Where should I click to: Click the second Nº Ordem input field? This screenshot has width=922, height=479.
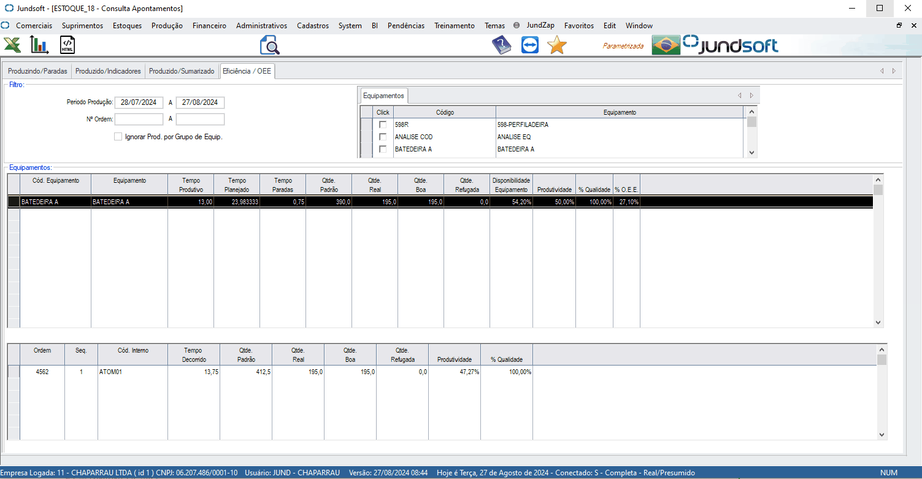coord(200,119)
